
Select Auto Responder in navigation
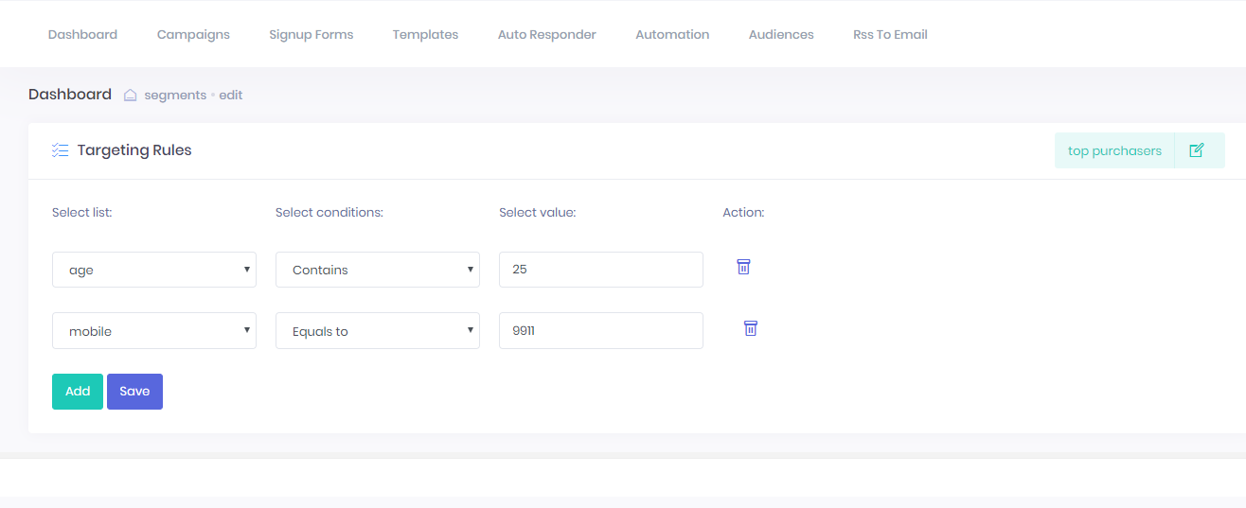pos(547,34)
